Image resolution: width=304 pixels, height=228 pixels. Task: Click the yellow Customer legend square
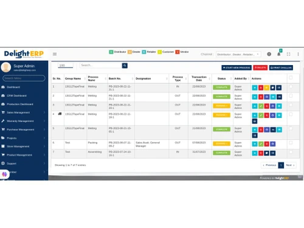160,52
